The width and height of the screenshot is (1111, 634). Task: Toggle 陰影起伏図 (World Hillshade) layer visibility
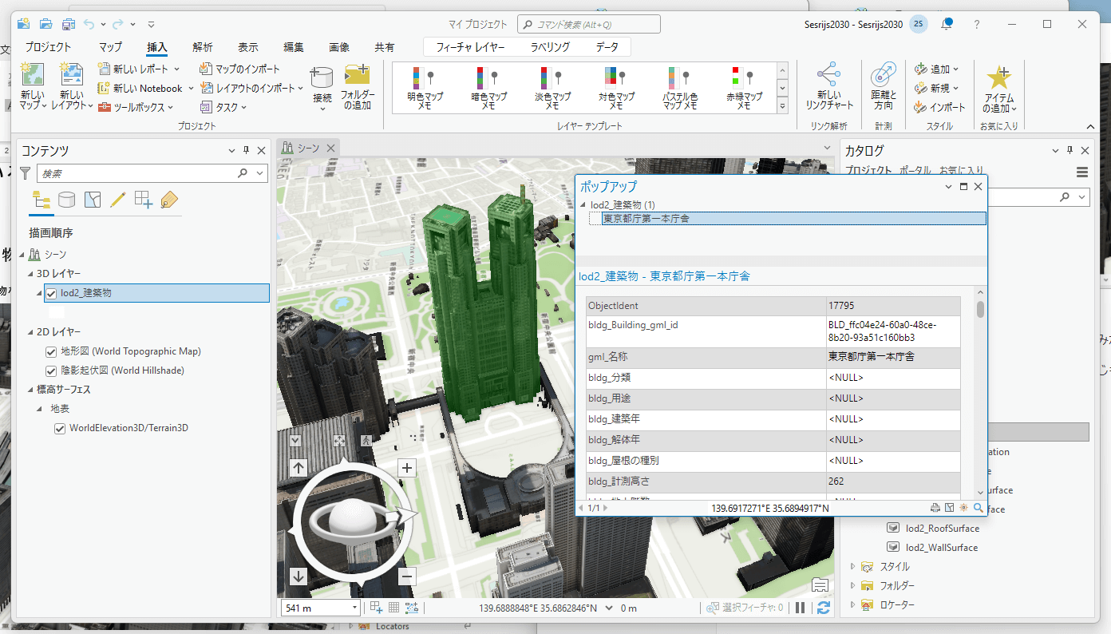pyautogui.click(x=51, y=370)
